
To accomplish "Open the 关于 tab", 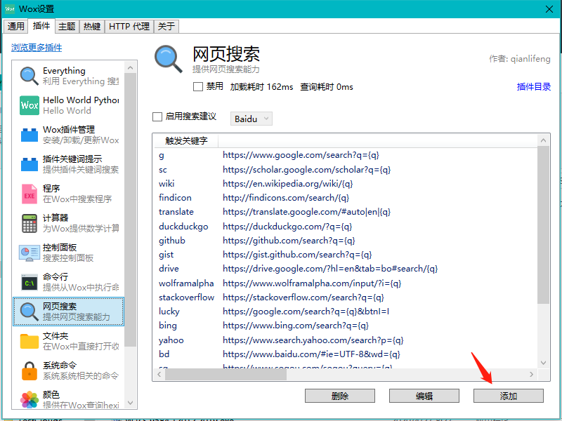I will [x=166, y=27].
